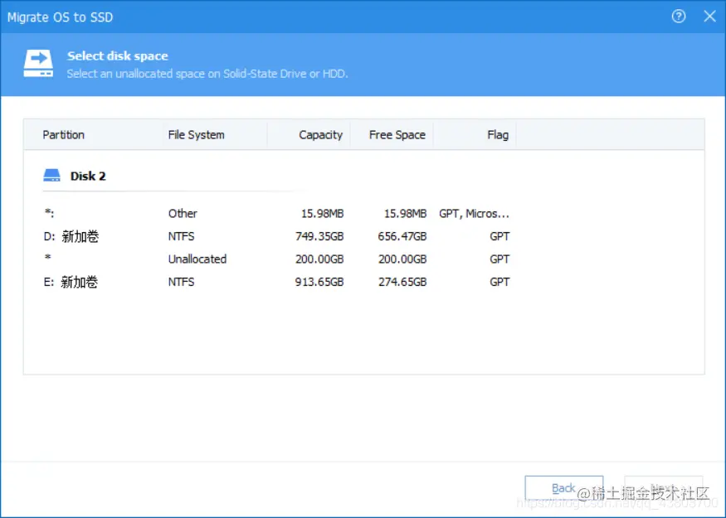
Task: Sort by File System column header
Action: 196,134
